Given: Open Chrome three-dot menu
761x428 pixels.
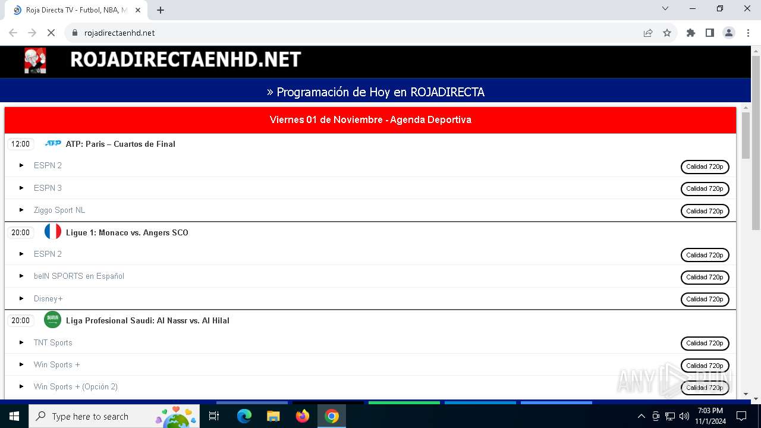Looking at the screenshot, I should tap(748, 33).
